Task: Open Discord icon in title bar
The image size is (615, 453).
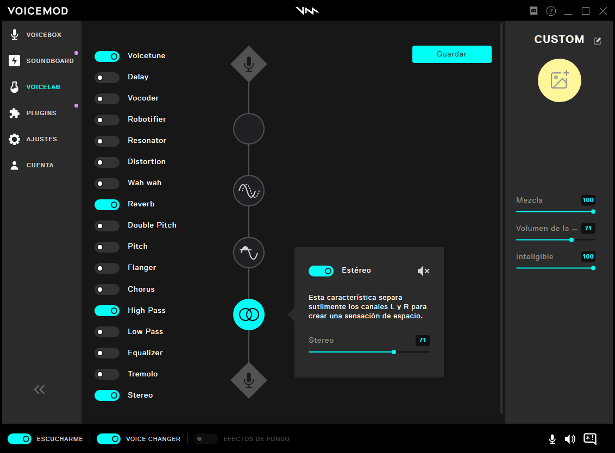Action: (x=534, y=11)
